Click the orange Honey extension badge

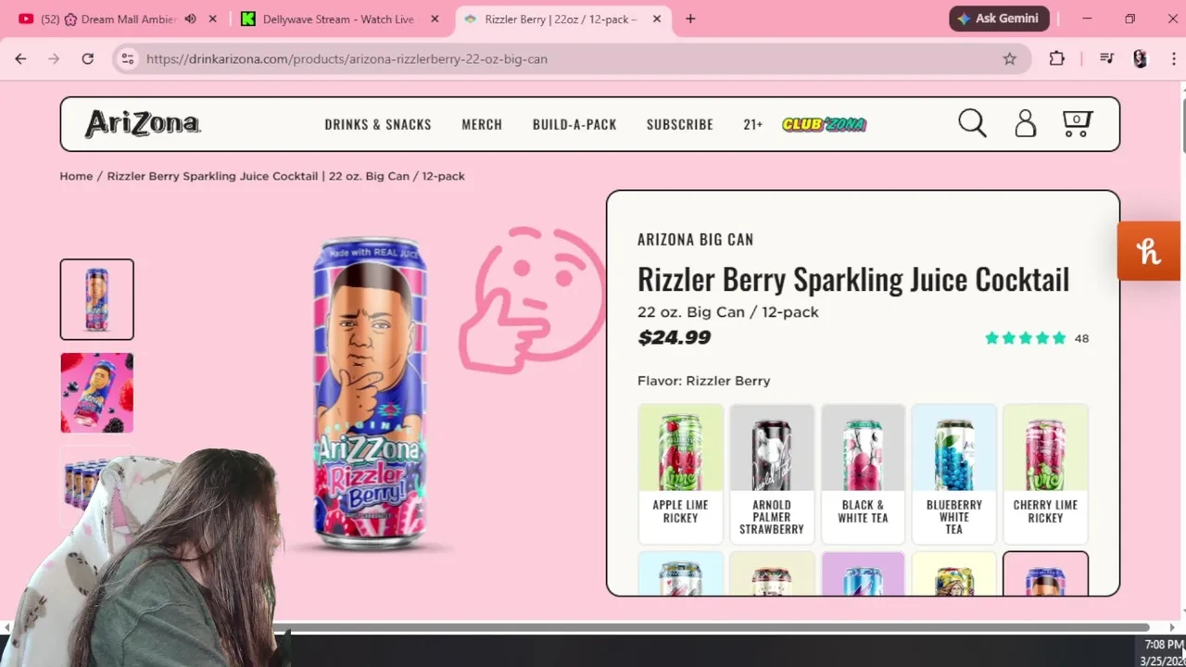tap(1149, 251)
